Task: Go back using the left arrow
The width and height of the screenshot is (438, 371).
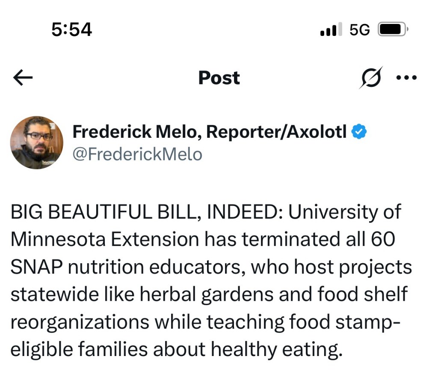Action: coord(23,78)
